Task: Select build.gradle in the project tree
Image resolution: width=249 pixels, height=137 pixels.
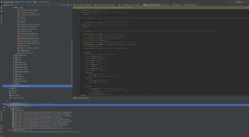Action: click(14, 95)
